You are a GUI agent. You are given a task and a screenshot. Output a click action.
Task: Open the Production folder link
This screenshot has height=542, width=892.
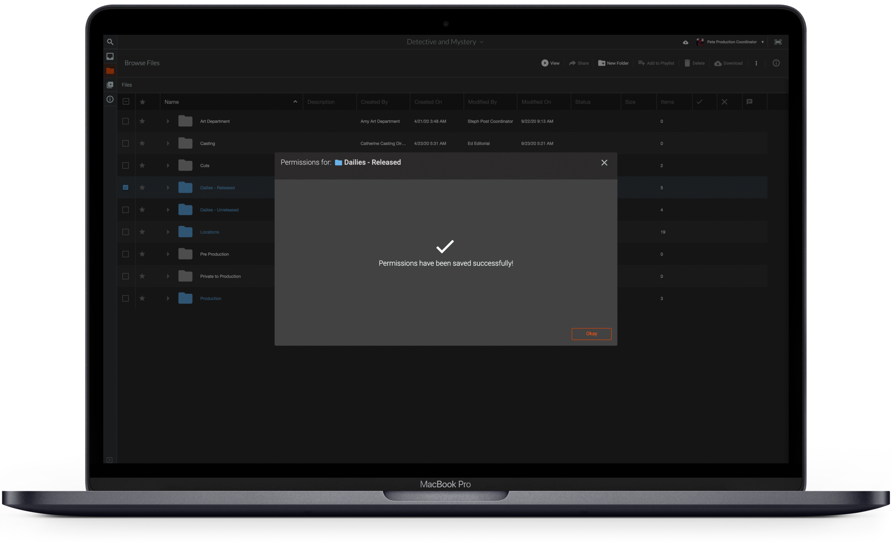211,298
